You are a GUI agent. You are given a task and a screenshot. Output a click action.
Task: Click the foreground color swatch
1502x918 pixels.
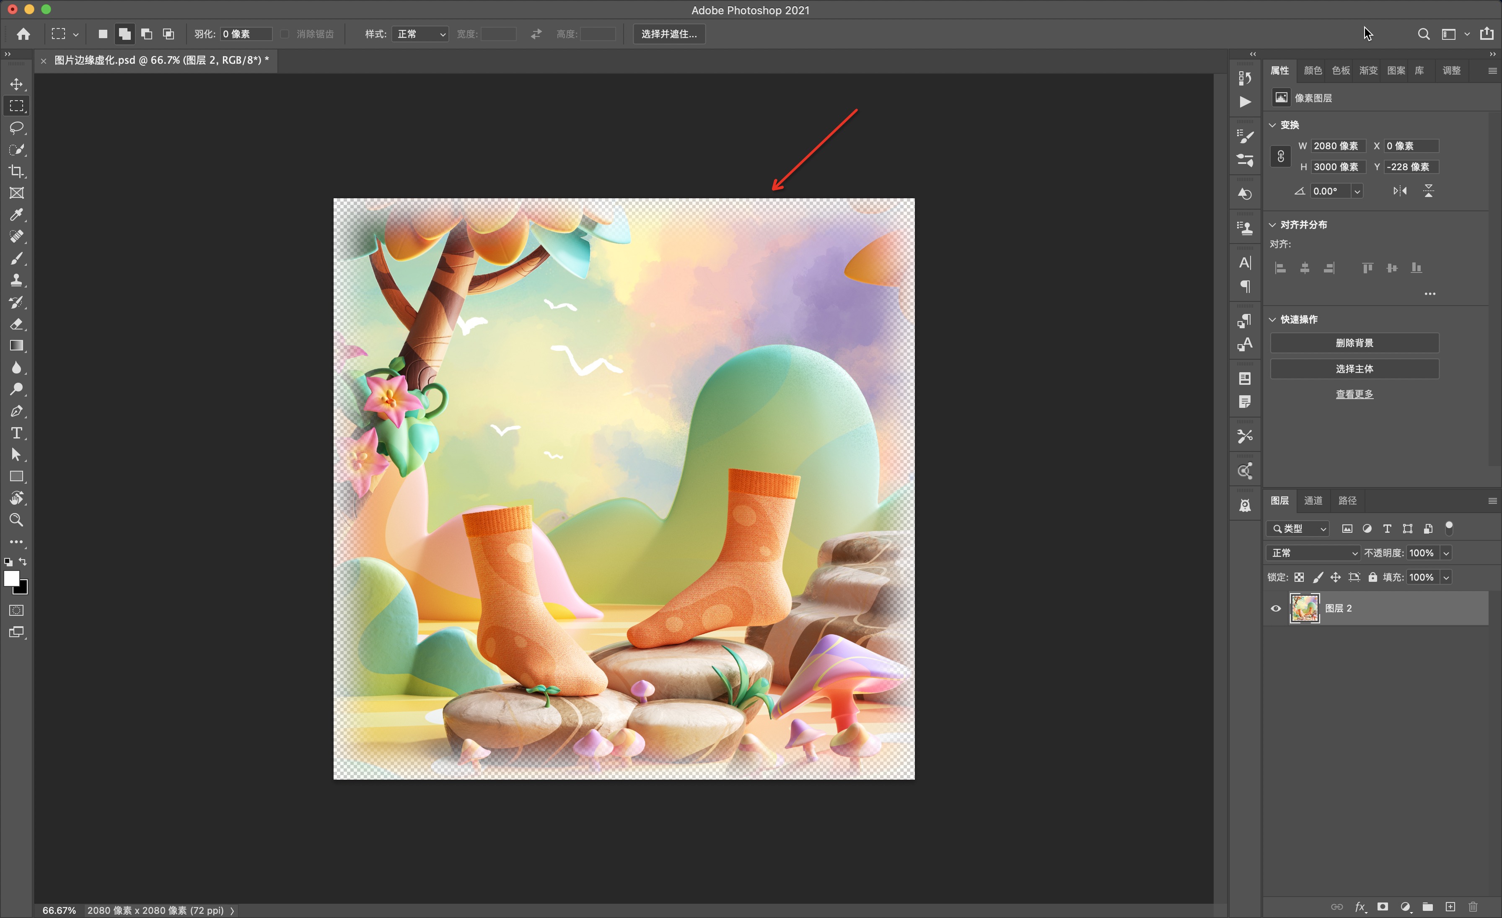pos(11,578)
